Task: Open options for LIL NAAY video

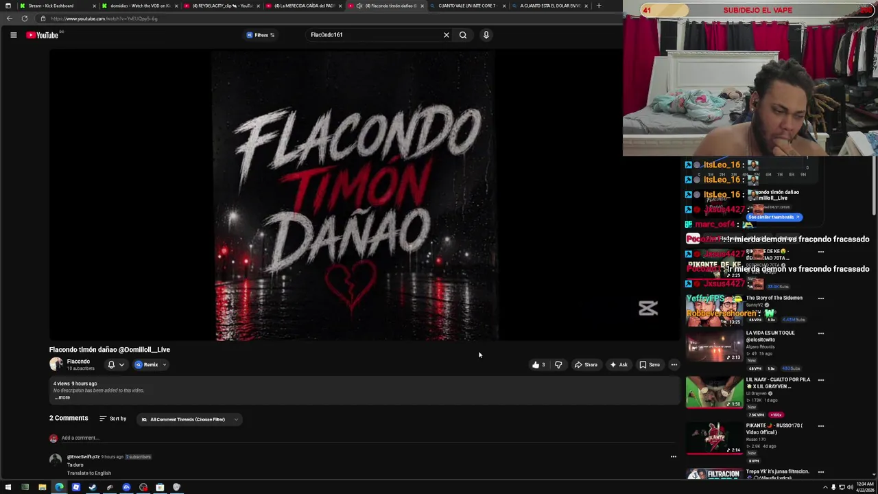Action: pyautogui.click(x=821, y=380)
